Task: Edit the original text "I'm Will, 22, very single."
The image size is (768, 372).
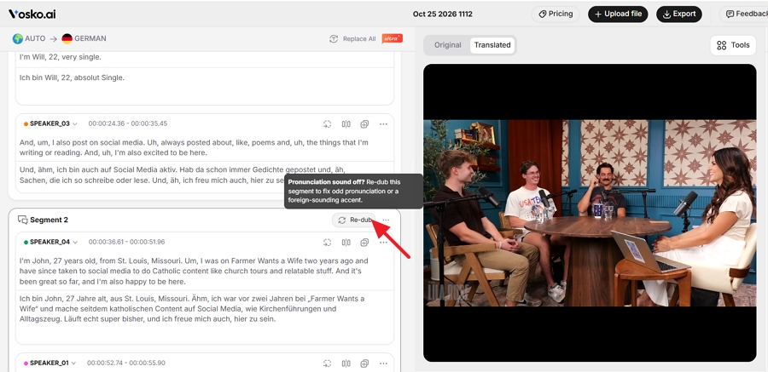Action: point(61,57)
